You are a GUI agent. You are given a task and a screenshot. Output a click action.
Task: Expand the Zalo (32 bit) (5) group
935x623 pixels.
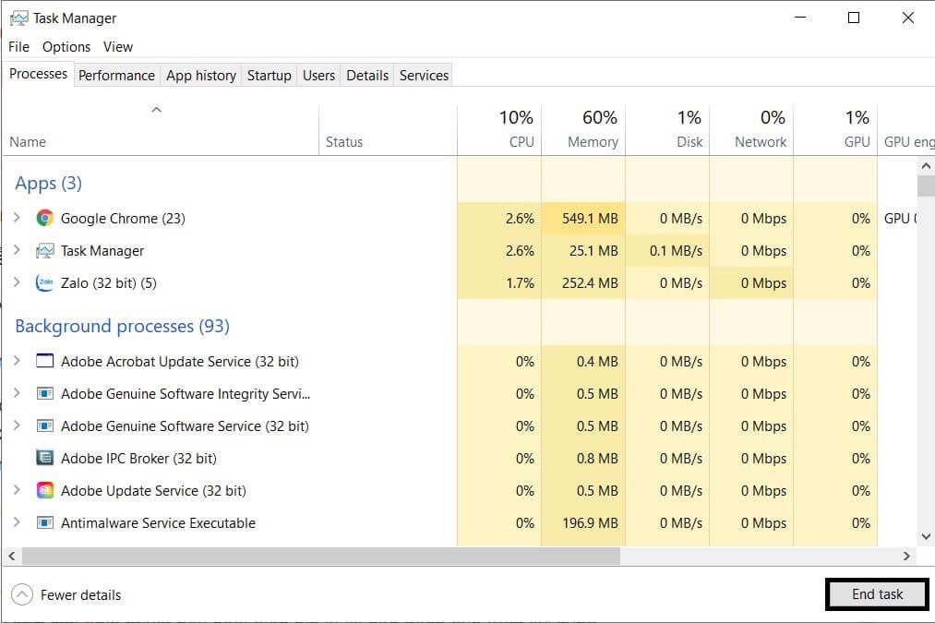tap(17, 282)
